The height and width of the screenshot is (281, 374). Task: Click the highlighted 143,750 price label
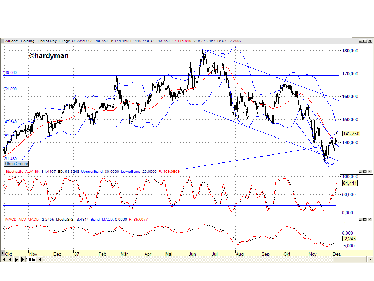click(351, 134)
